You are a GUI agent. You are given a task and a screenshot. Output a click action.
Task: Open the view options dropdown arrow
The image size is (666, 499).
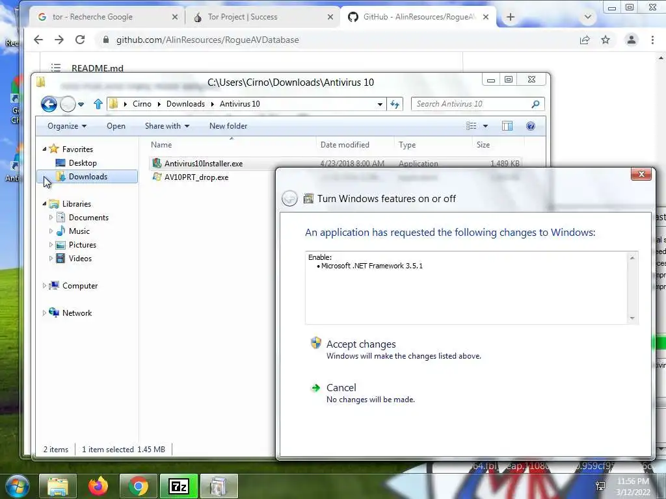tap(485, 126)
